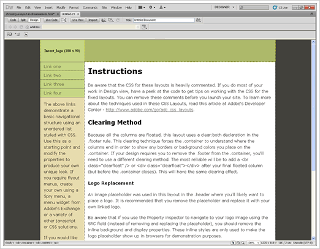Open the Site menu

[x=104, y=7]
